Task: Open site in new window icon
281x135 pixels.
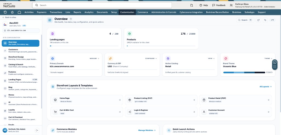Action: (258, 20)
